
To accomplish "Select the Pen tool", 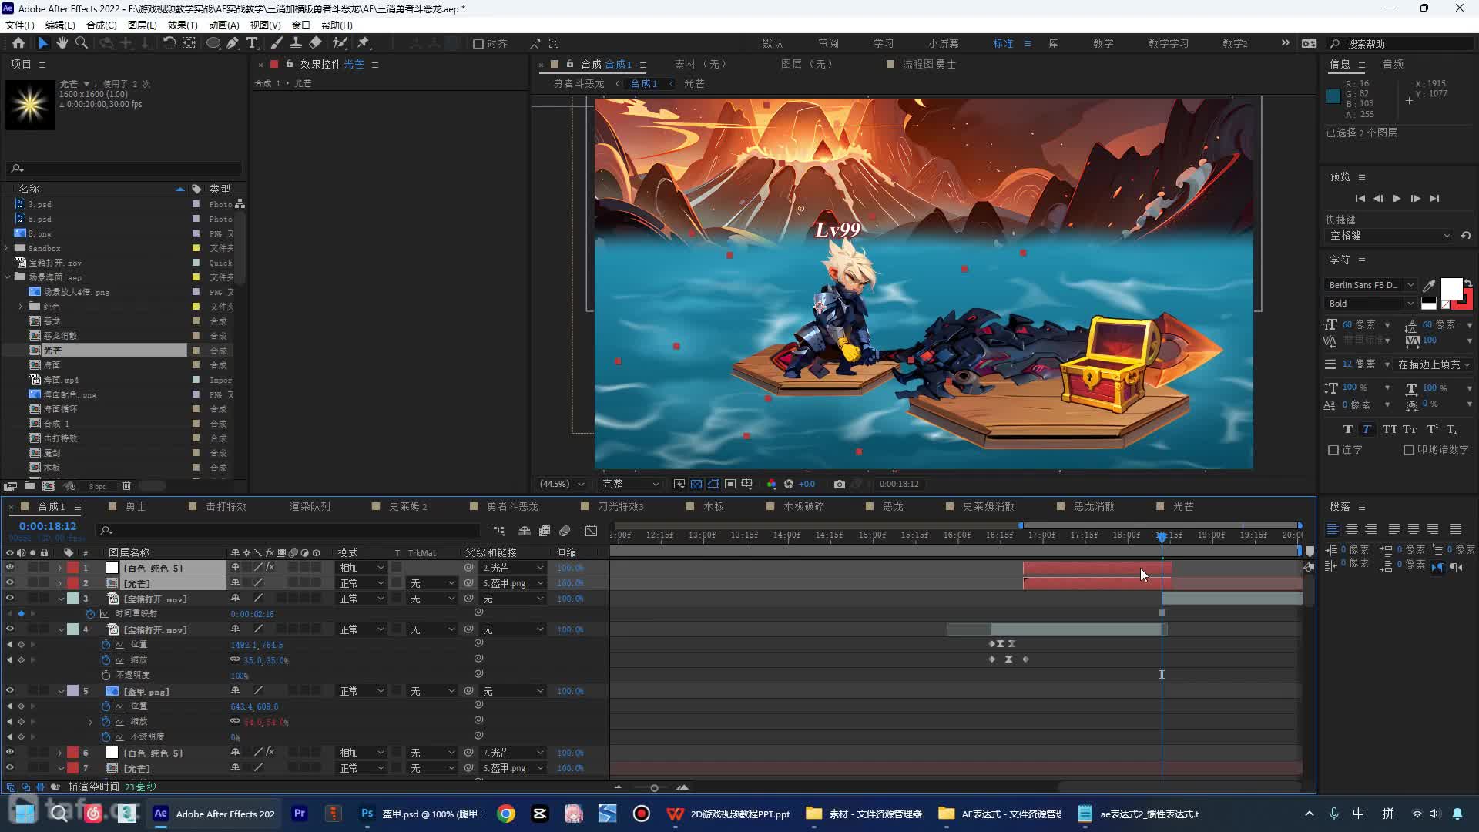I will tap(233, 43).
